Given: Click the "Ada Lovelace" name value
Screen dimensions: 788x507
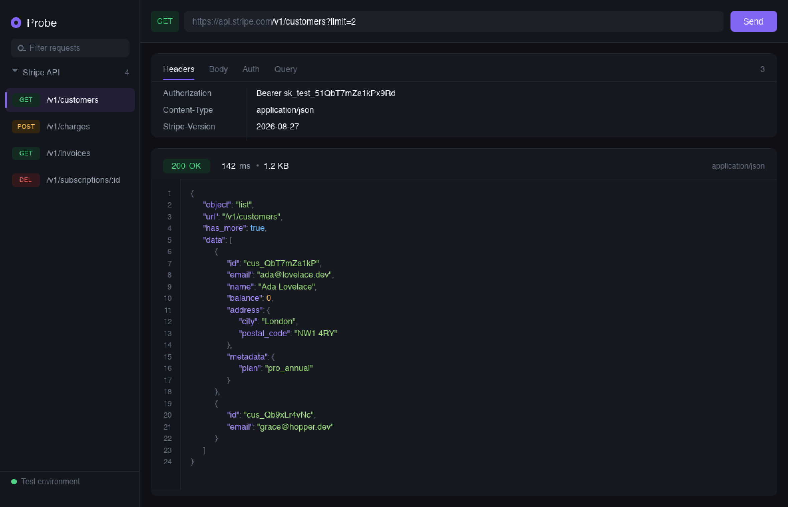Looking at the screenshot, I should (286, 287).
